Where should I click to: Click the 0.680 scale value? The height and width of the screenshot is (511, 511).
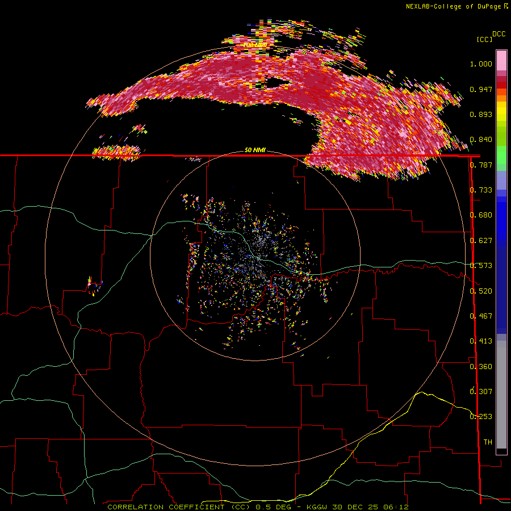tap(481, 215)
